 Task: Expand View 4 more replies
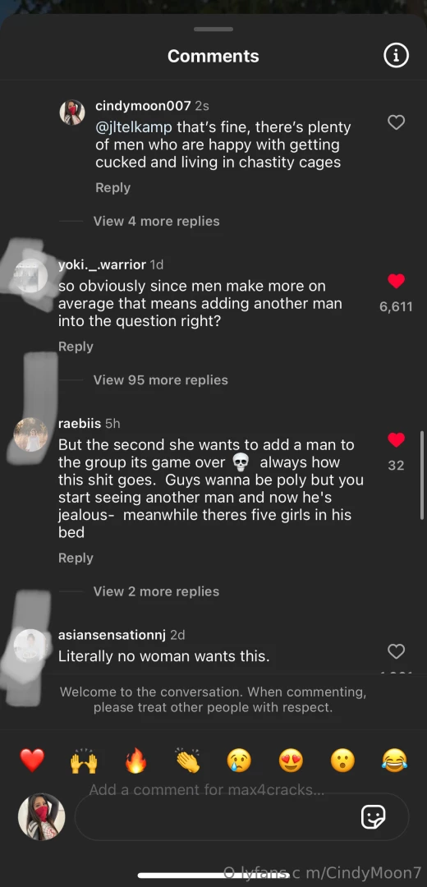[x=156, y=221]
